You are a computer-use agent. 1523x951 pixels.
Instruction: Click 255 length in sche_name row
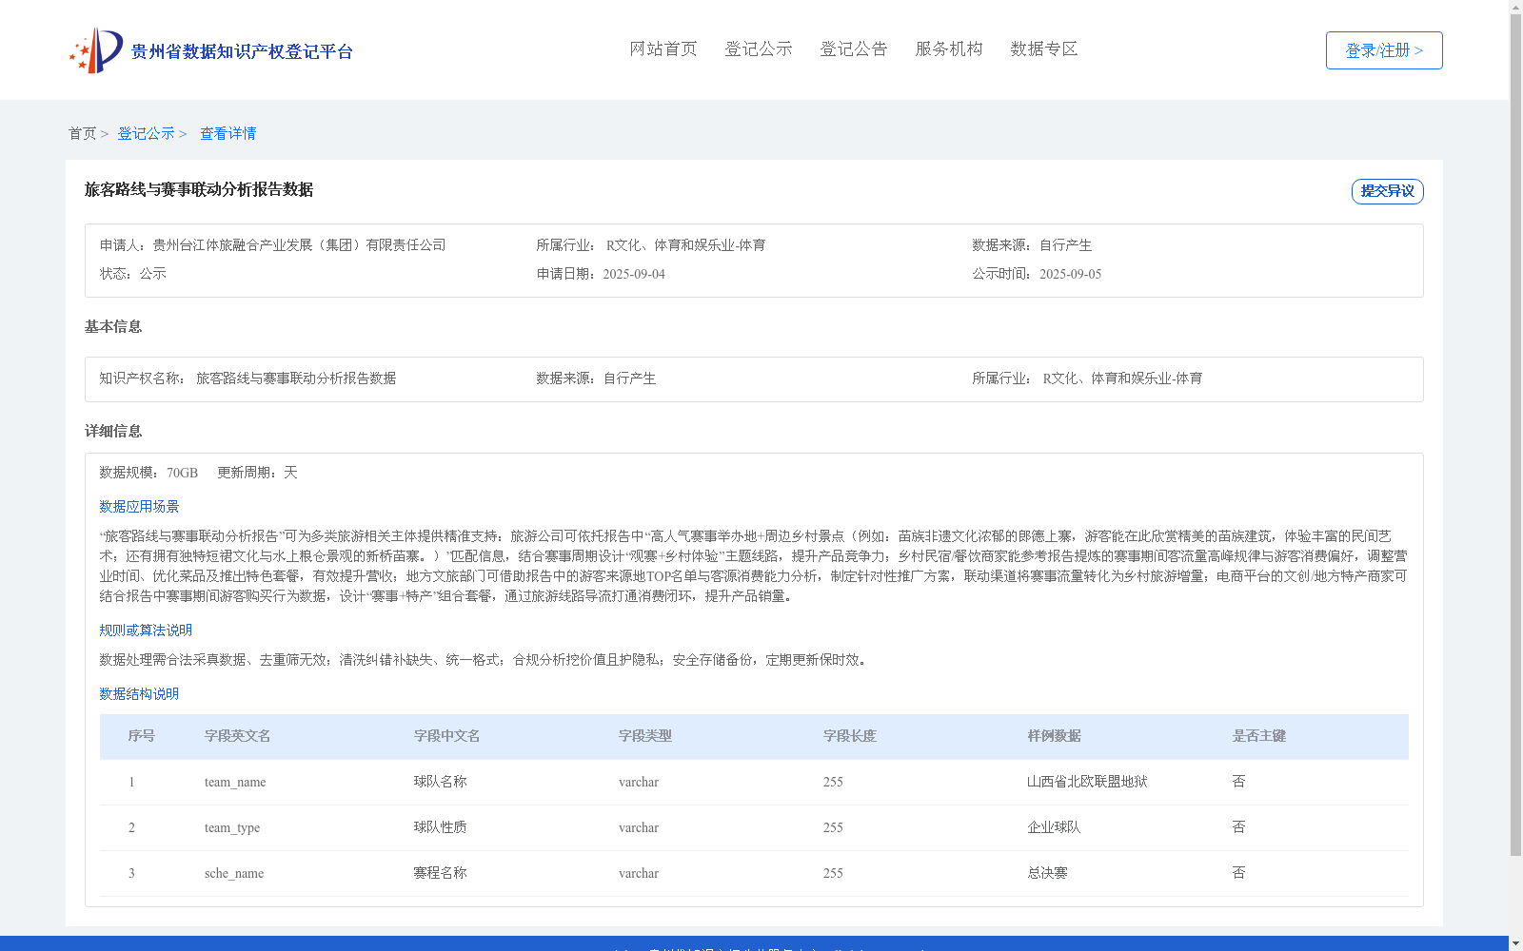tap(833, 873)
